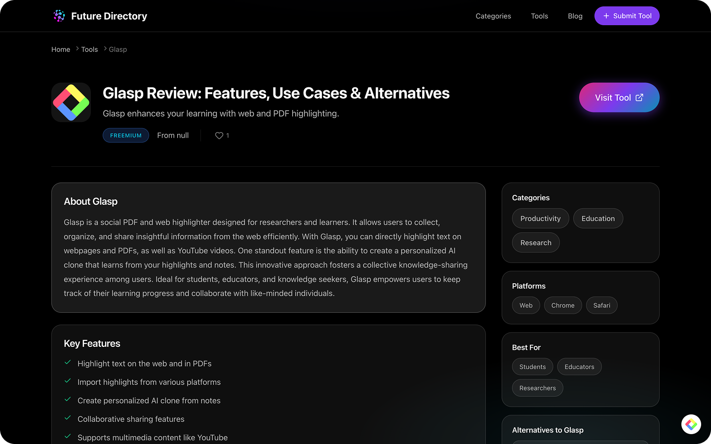Click the like count number 1

(228, 135)
